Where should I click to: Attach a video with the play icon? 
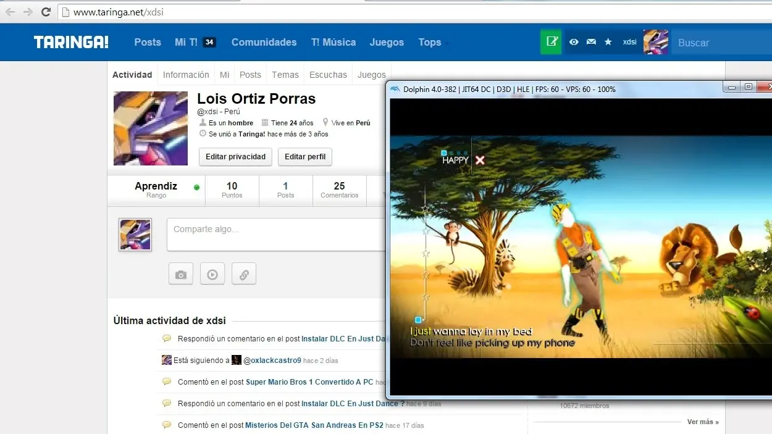coord(212,275)
